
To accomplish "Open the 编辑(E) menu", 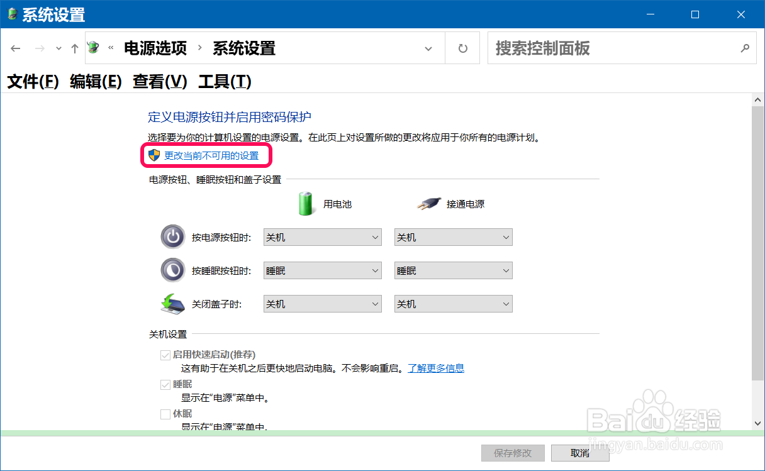I will pos(96,81).
